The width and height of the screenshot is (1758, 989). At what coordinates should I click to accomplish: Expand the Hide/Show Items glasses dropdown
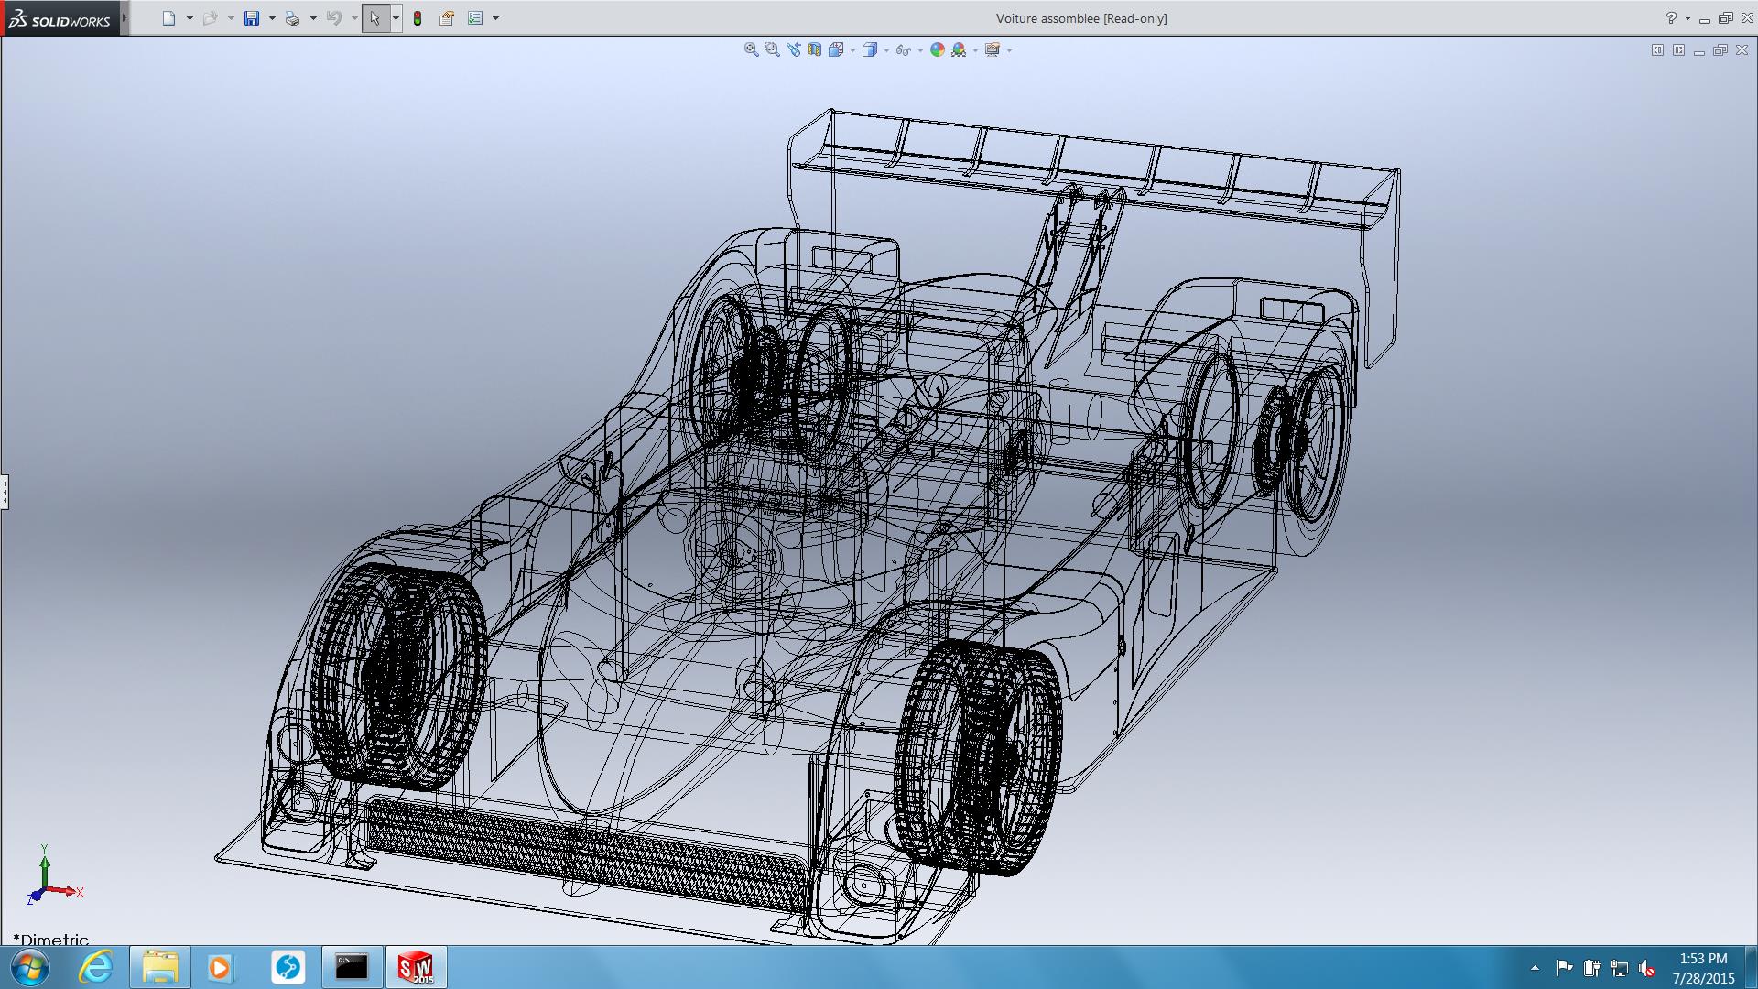coord(919,50)
